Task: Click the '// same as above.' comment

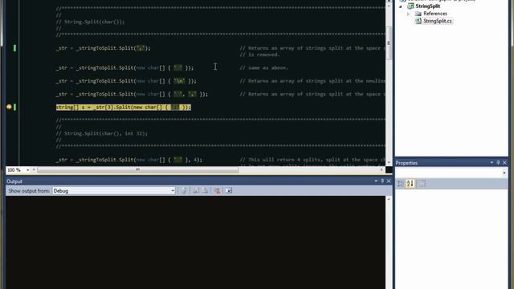Action: pos(264,67)
